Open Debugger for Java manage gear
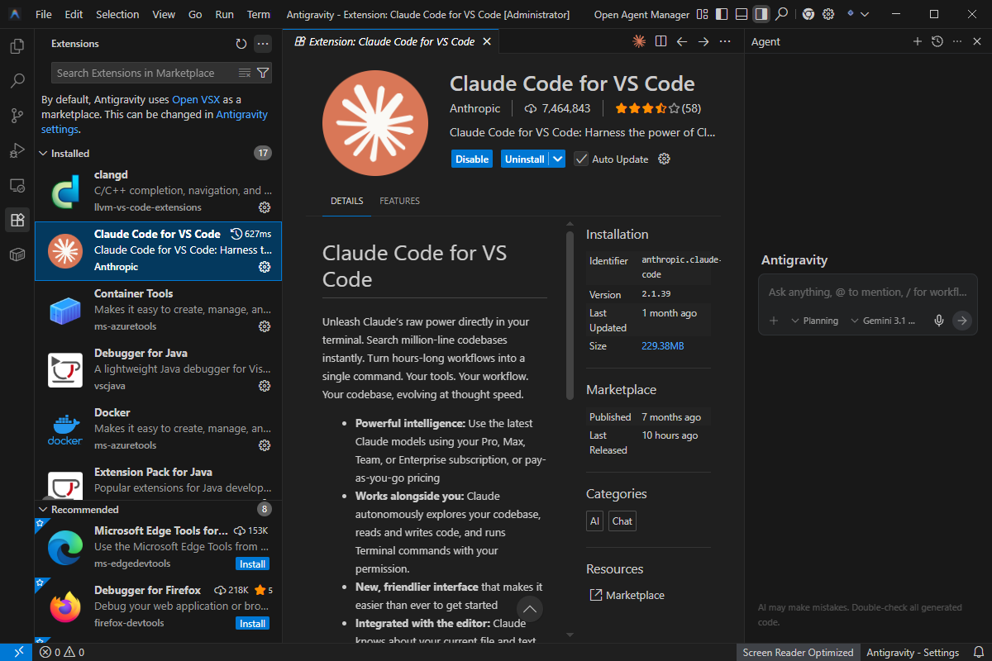 (265, 386)
